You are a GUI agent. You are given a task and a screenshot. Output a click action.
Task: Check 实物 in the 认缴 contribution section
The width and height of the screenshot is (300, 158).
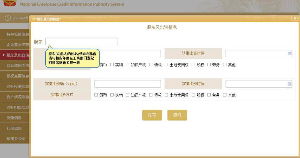[112, 65]
